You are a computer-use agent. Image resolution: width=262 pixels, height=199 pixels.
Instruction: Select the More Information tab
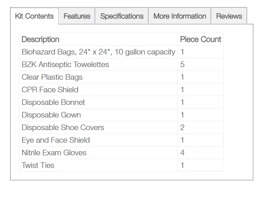tap(180, 16)
